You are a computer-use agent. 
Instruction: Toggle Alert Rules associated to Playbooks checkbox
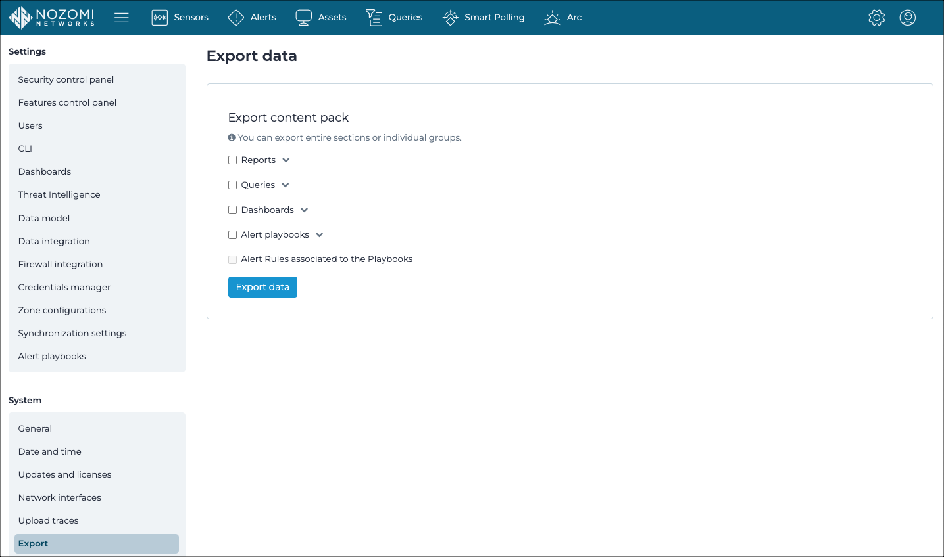[232, 259]
